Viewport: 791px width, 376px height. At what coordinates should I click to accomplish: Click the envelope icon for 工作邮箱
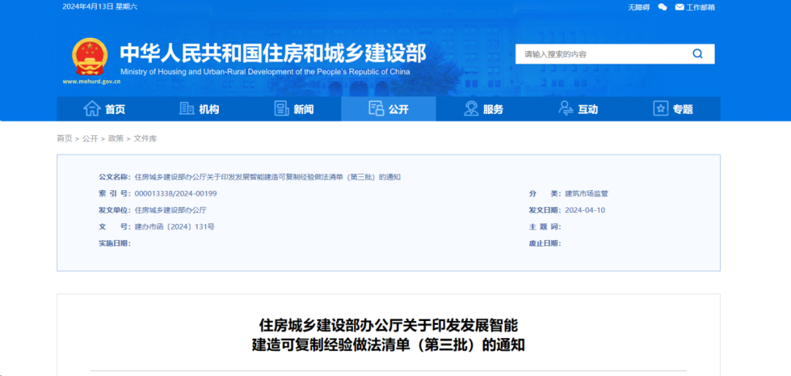[x=679, y=7]
